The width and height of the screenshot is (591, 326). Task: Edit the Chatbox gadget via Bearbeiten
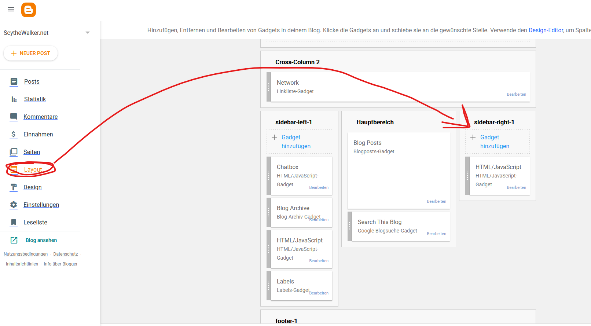point(319,187)
